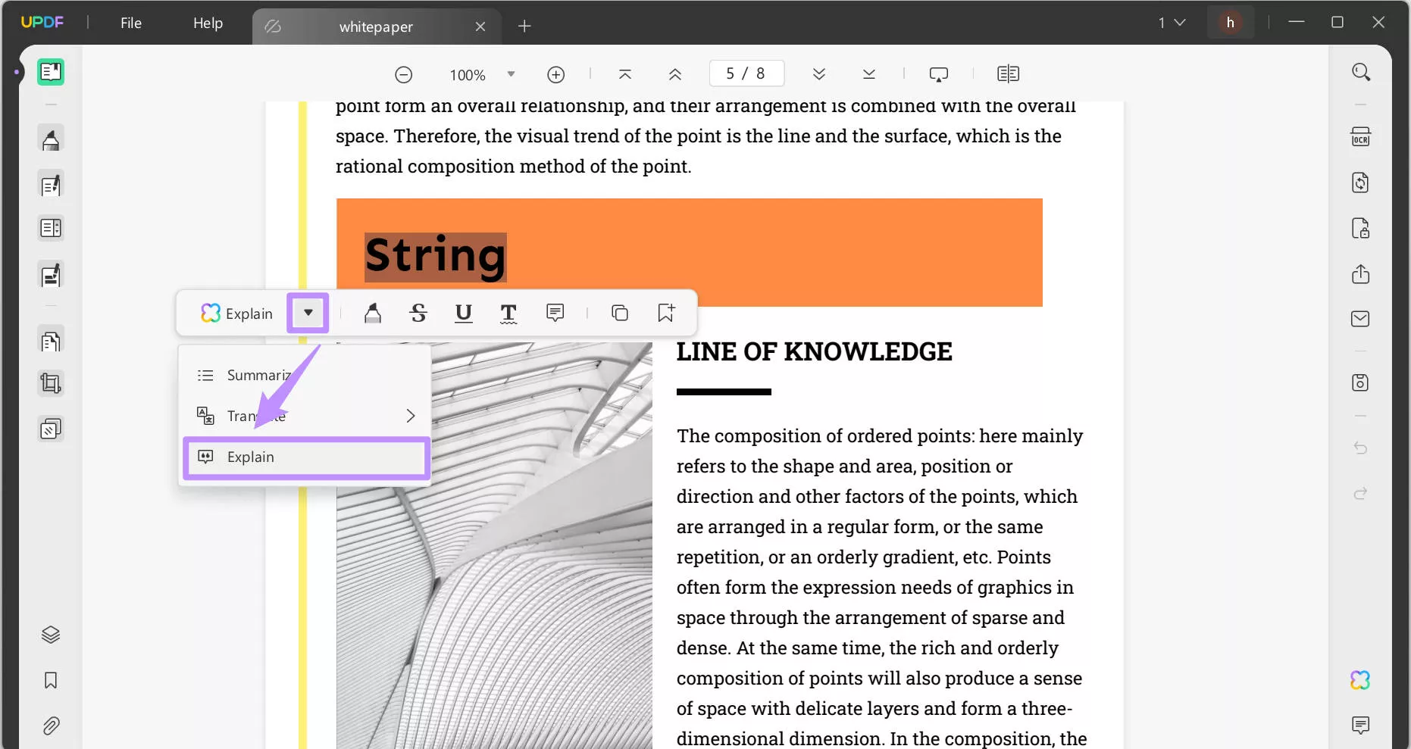Viewport: 1411px width, 749px height.
Task: Open the File menu
Action: click(131, 23)
